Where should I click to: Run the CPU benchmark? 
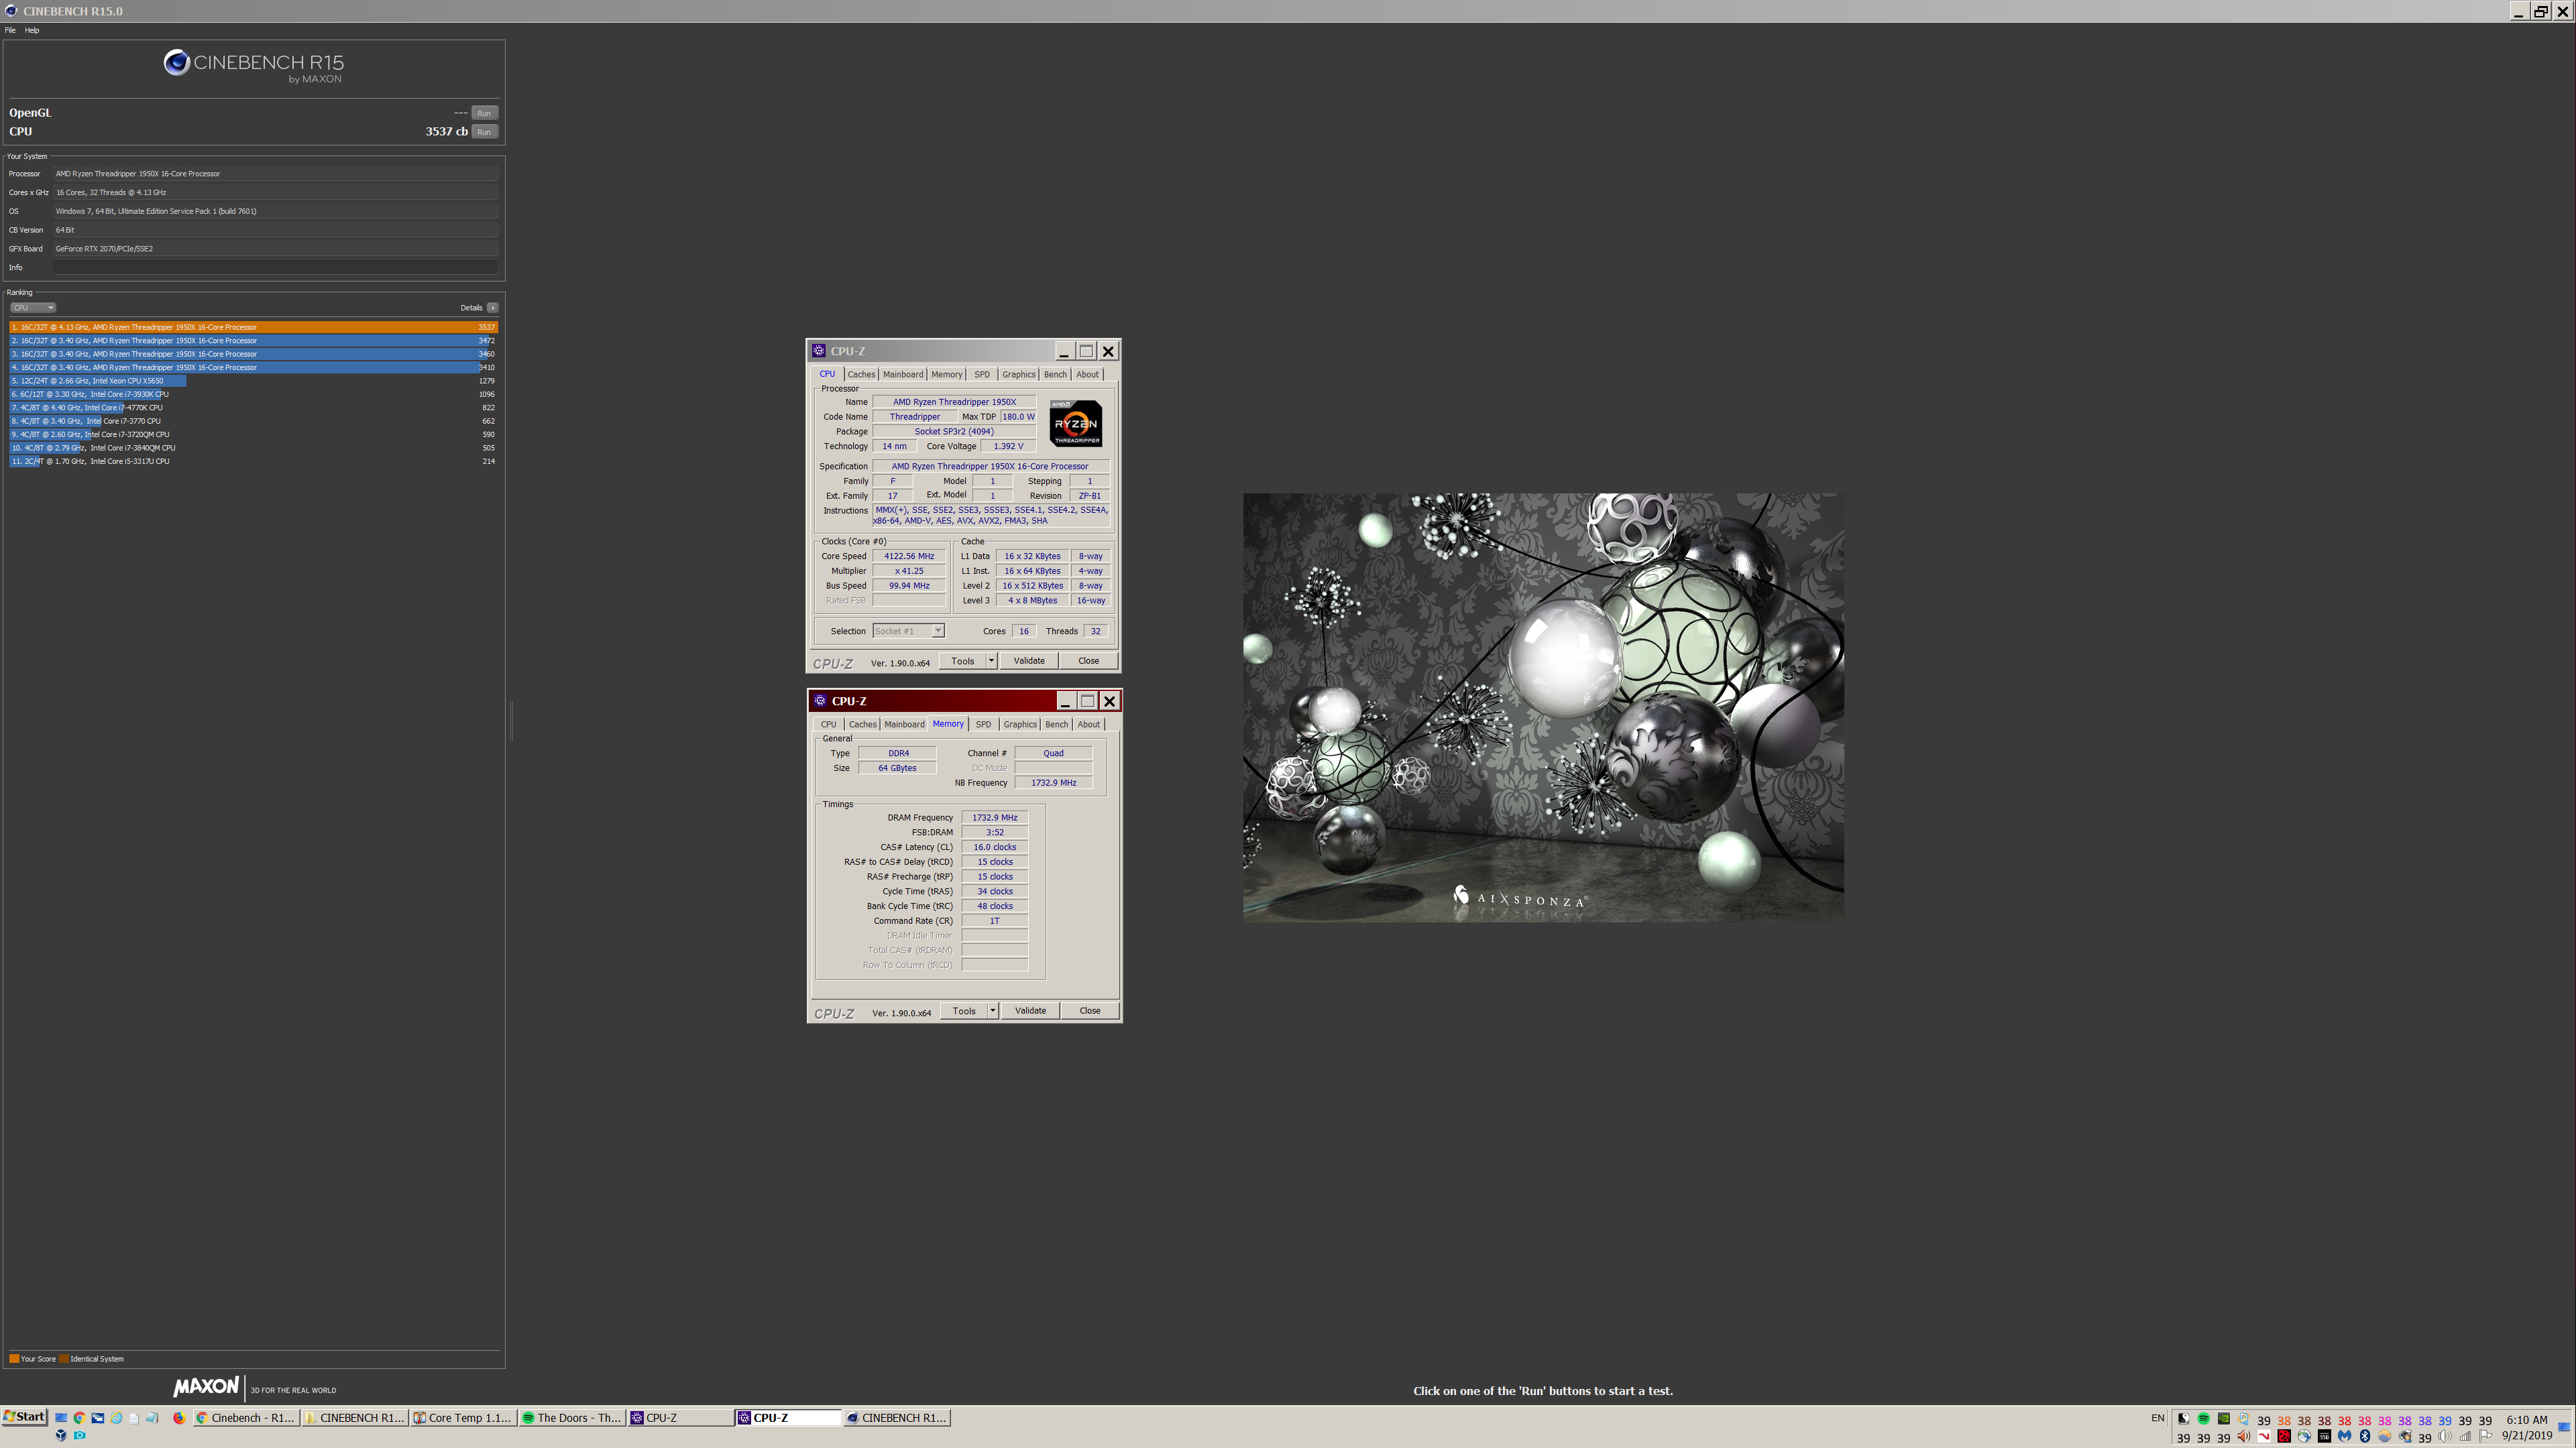(484, 132)
